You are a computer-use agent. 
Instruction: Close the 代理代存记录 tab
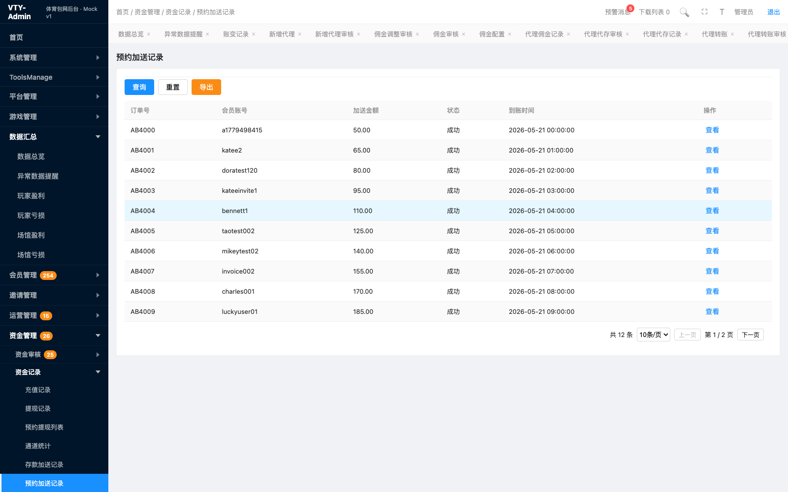pyautogui.click(x=687, y=34)
